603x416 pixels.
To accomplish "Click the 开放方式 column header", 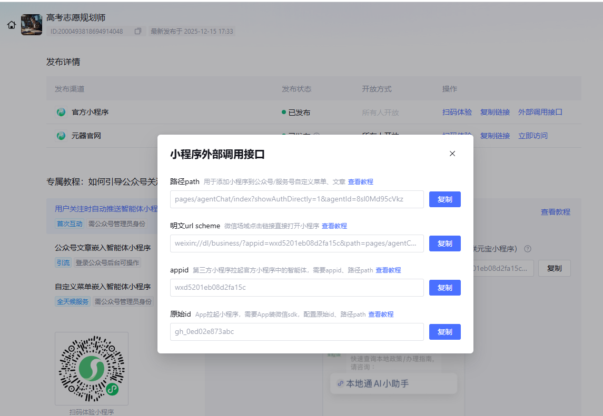I will pos(377,89).
